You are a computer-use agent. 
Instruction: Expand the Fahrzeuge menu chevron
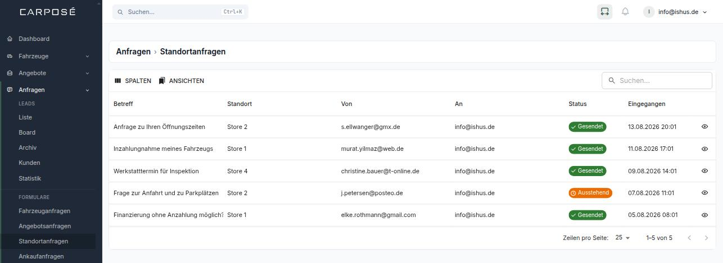tap(87, 56)
